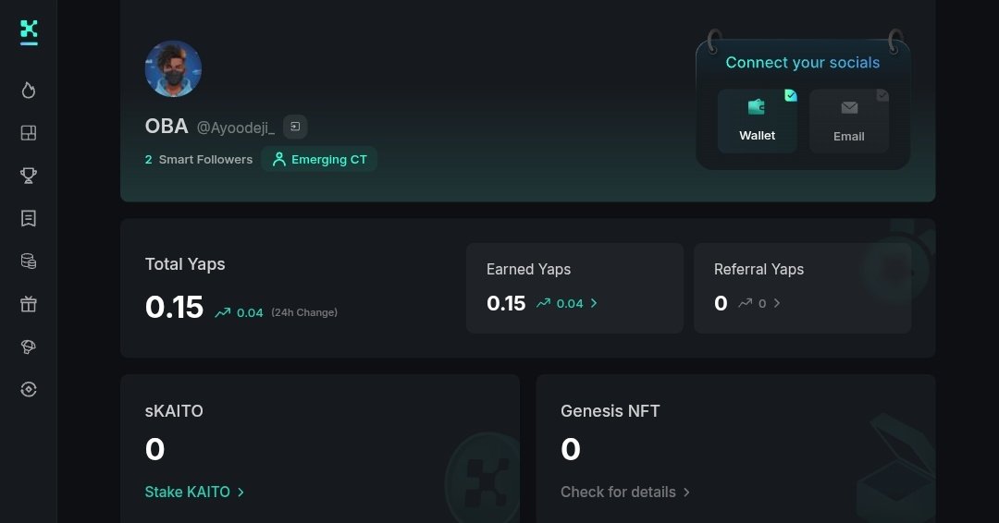The image size is (999, 523).
Task: Click the Emerging CT badge
Action: pyautogui.click(x=319, y=159)
